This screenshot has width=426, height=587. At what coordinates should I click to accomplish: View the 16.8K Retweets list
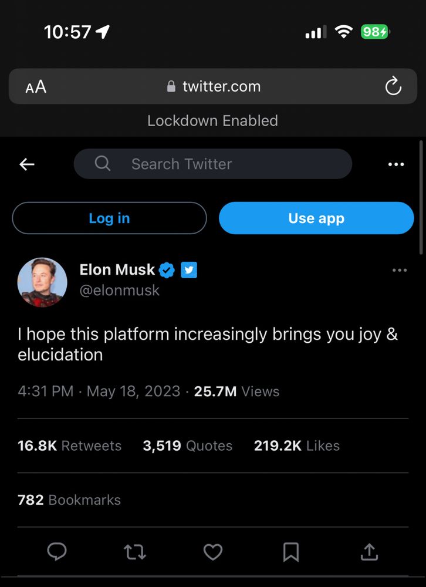pos(69,446)
